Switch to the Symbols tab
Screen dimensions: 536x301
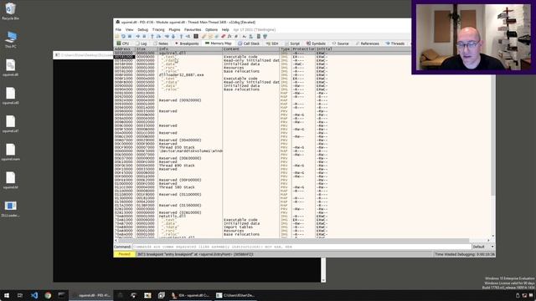316,43
